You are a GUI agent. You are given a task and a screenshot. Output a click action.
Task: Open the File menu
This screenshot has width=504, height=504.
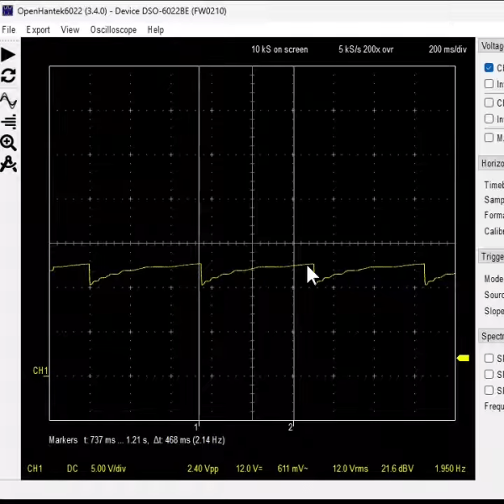click(9, 29)
